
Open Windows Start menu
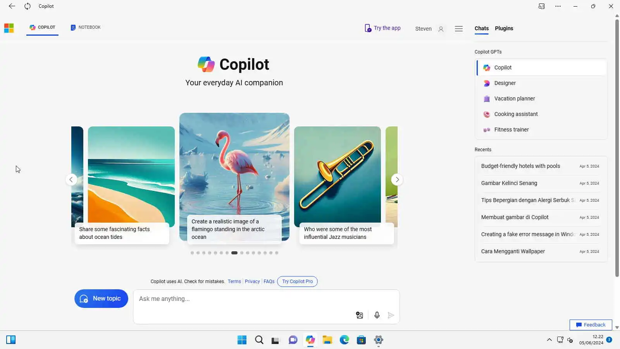click(x=242, y=340)
